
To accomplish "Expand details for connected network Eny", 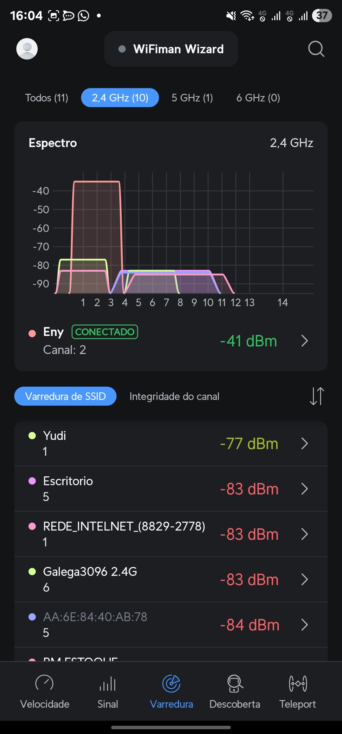I will point(304,341).
